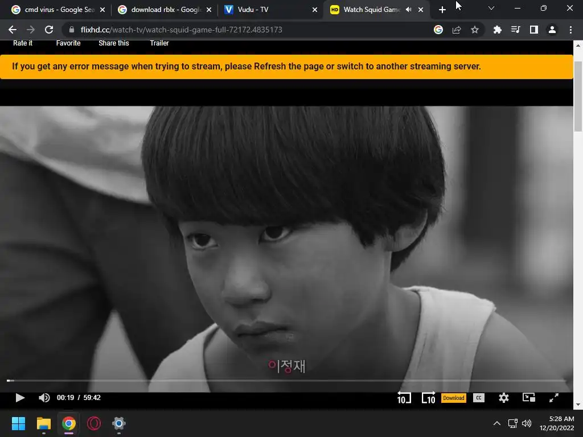
Task: Watch the Trailer
Action: pos(159,43)
